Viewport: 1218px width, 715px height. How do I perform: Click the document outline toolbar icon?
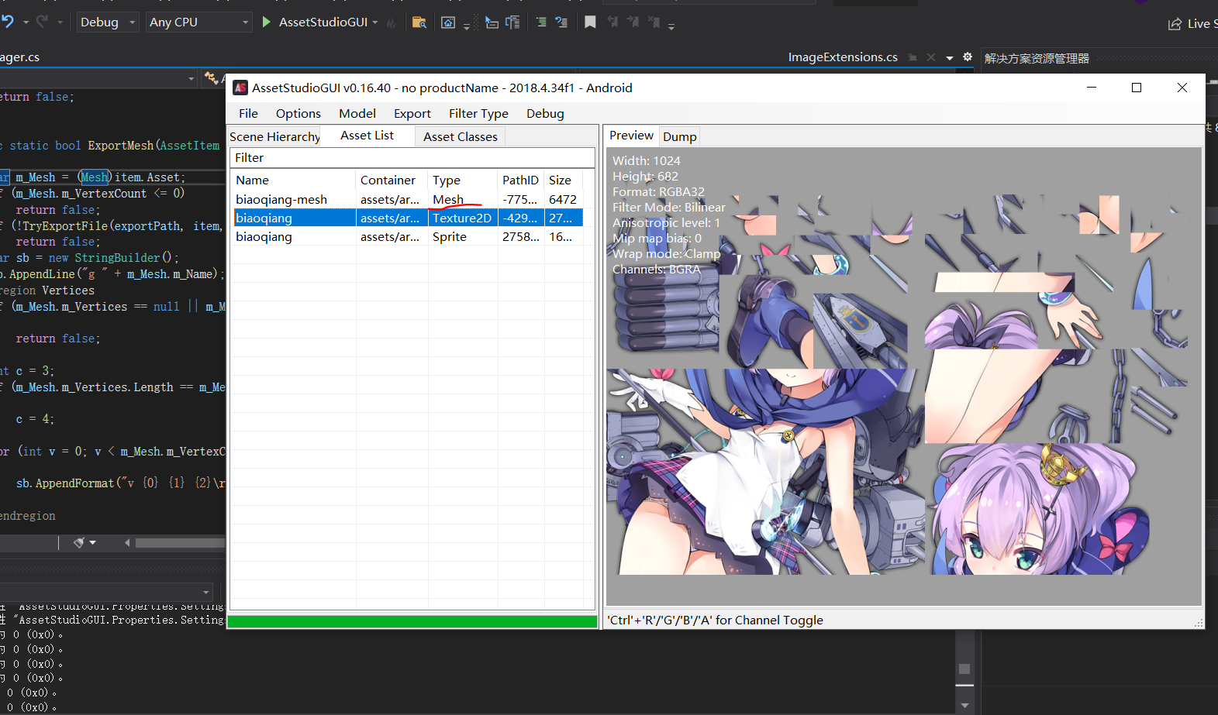point(512,22)
